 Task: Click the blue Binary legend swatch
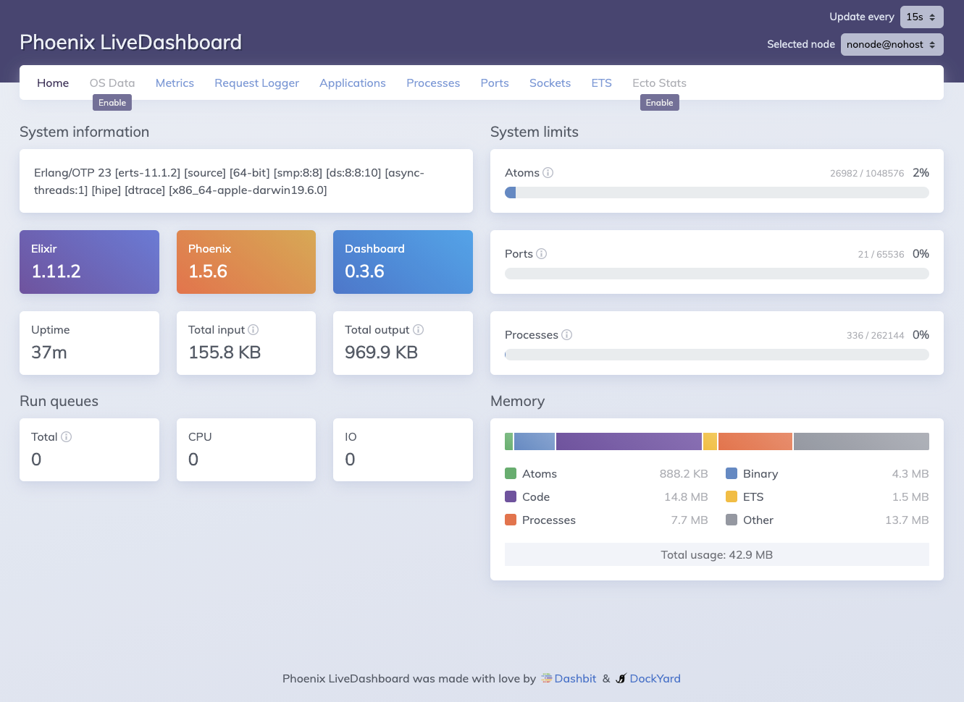click(732, 474)
